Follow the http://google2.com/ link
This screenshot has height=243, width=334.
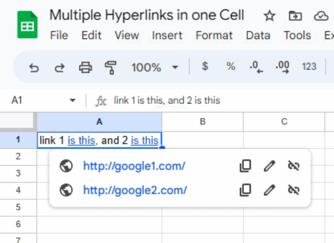tap(134, 190)
